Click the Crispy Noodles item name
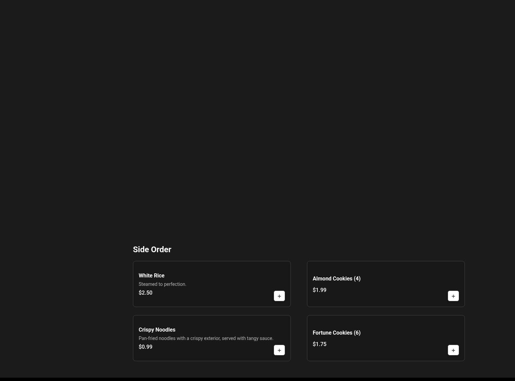The height and width of the screenshot is (381, 515). click(157, 330)
